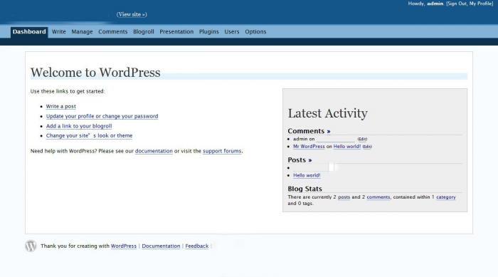Open Hello world! in Comments list
The image size is (498, 277).
pyautogui.click(x=347, y=146)
